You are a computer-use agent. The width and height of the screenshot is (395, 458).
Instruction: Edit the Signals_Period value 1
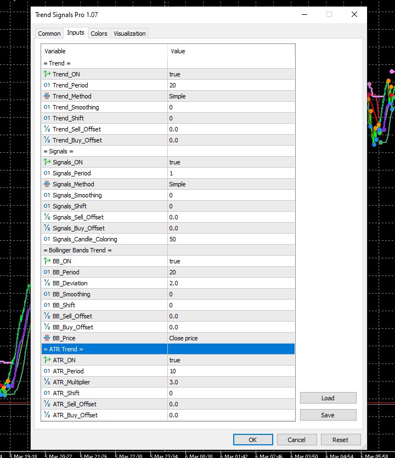[231, 173]
